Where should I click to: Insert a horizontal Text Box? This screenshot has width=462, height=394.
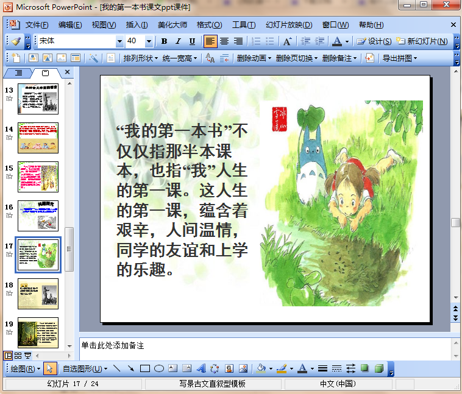coord(173,368)
